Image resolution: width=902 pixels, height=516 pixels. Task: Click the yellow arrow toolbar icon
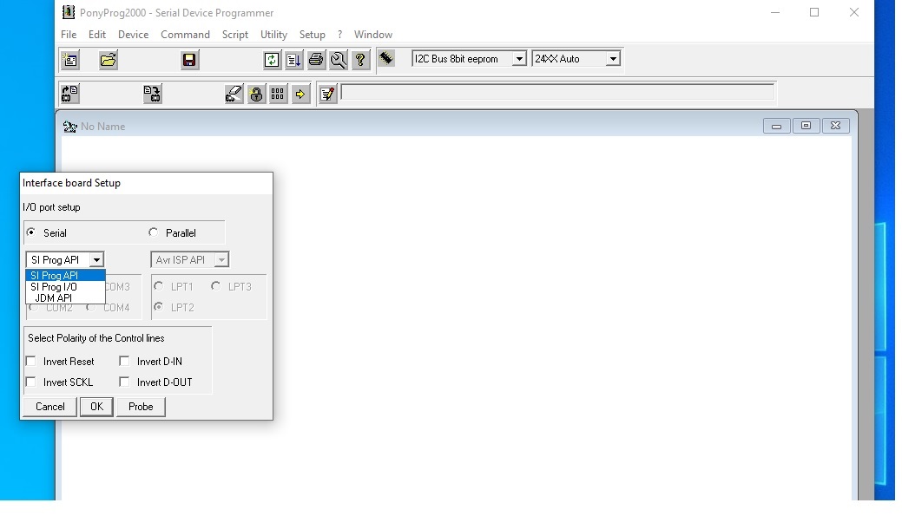[300, 94]
